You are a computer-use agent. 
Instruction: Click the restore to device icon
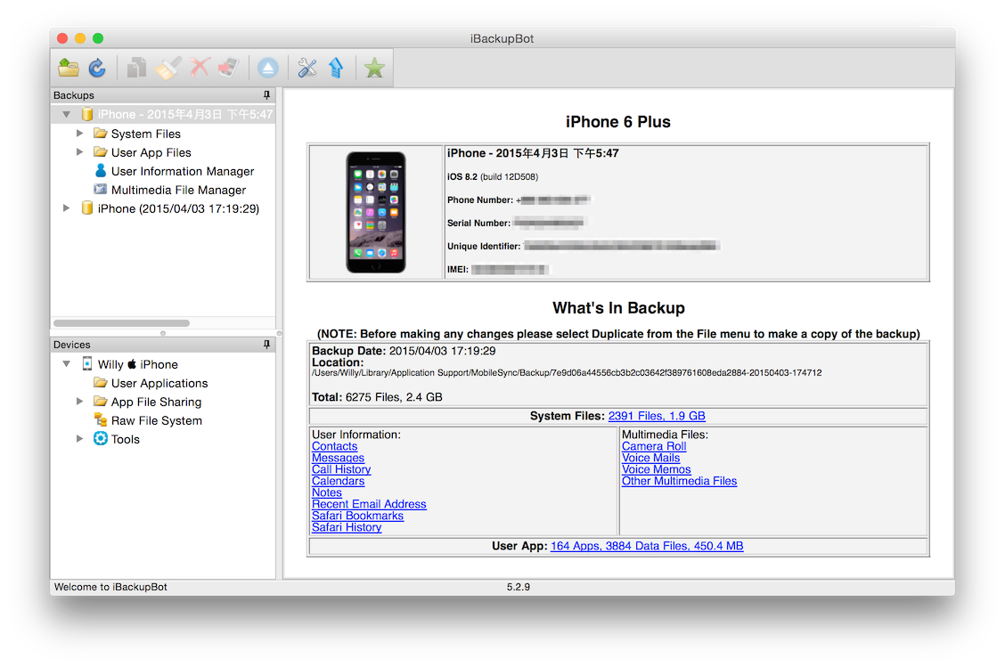[x=229, y=68]
